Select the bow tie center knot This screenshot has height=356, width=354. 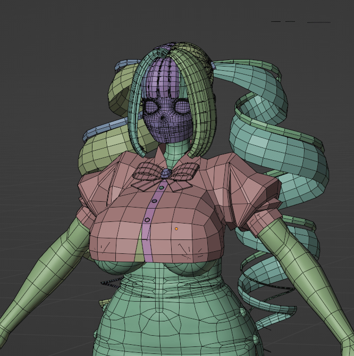(166, 173)
